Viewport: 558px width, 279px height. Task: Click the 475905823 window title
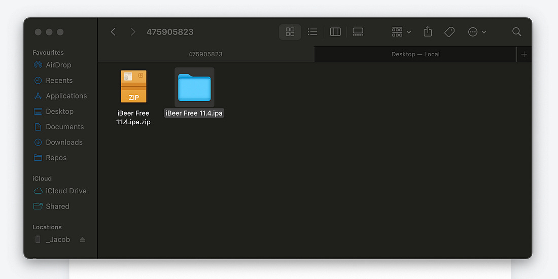170,32
